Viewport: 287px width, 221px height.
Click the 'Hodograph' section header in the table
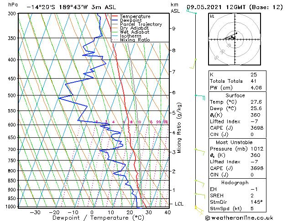235,182
